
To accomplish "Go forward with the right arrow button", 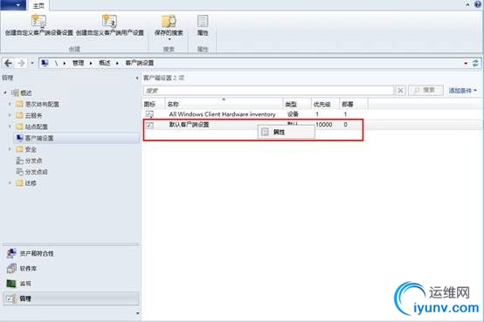I will [21, 63].
